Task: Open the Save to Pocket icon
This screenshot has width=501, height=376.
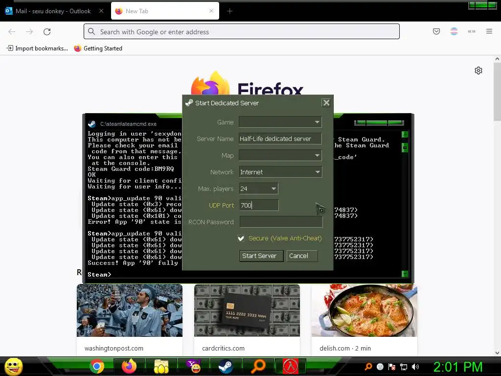Action: click(x=436, y=31)
